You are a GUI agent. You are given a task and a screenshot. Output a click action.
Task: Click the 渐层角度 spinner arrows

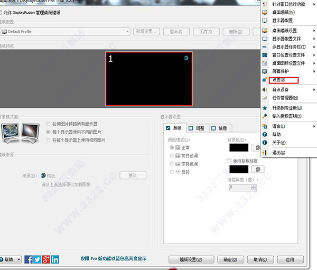pyautogui.click(x=254, y=187)
